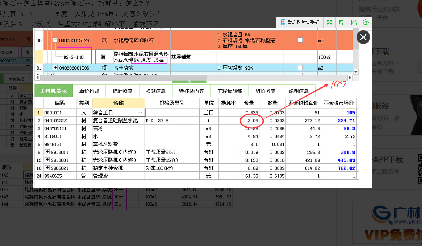
Task: Click the ellipsis button in 综合工日 cell
Action: 140,112
